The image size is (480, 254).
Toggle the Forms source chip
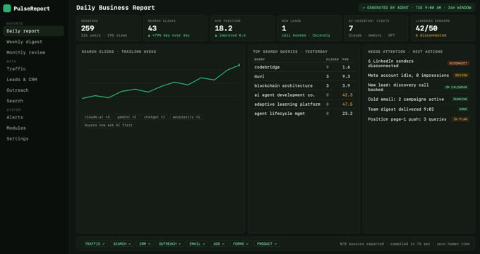(241, 244)
